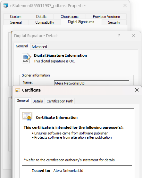This screenshot has height=178, width=142.
Task: Click the signer Name field Atera Networks
Action: [92, 83]
